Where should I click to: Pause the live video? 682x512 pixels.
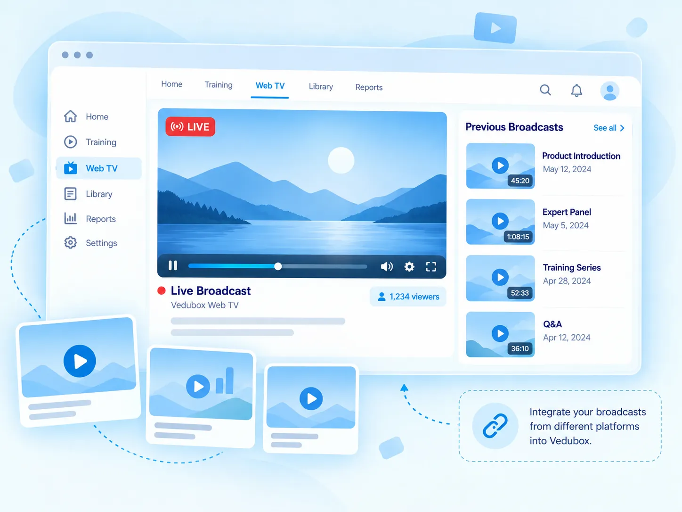click(x=173, y=265)
